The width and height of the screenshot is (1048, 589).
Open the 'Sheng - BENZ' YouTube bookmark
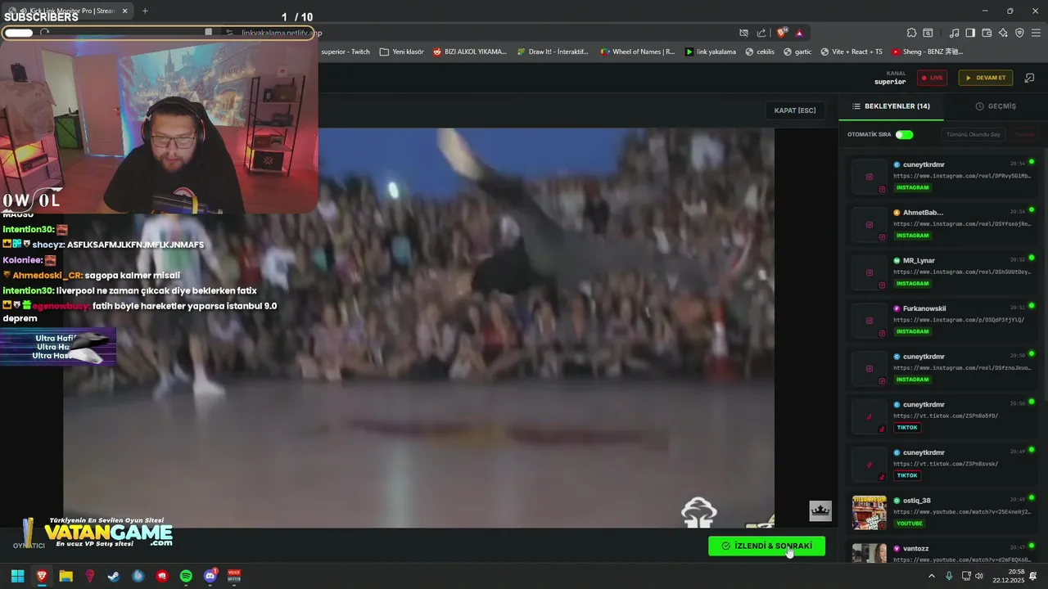tap(927, 52)
